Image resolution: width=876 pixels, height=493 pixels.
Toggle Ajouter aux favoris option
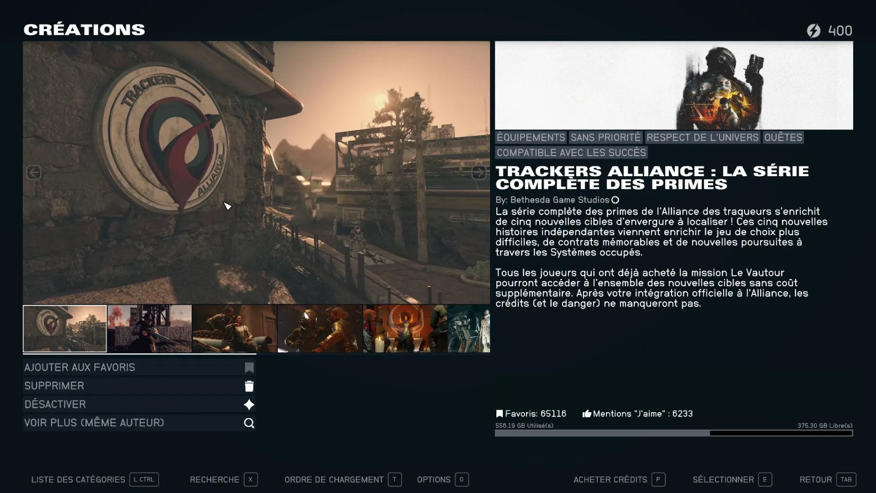(80, 367)
